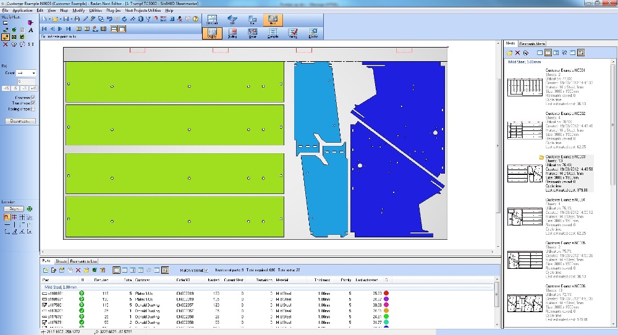Go to the first nest sheet
The image size is (618, 335).
(44, 28)
